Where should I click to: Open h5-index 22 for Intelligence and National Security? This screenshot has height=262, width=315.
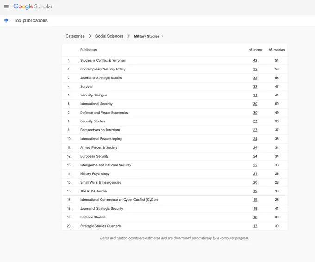(x=255, y=165)
